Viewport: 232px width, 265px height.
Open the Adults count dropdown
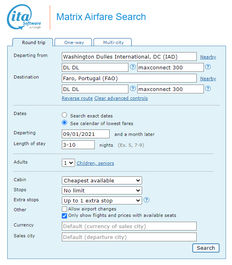(68, 163)
